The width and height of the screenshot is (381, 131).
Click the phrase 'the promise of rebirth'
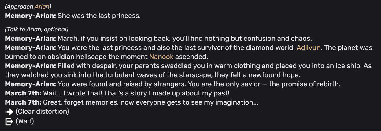click(305, 84)
